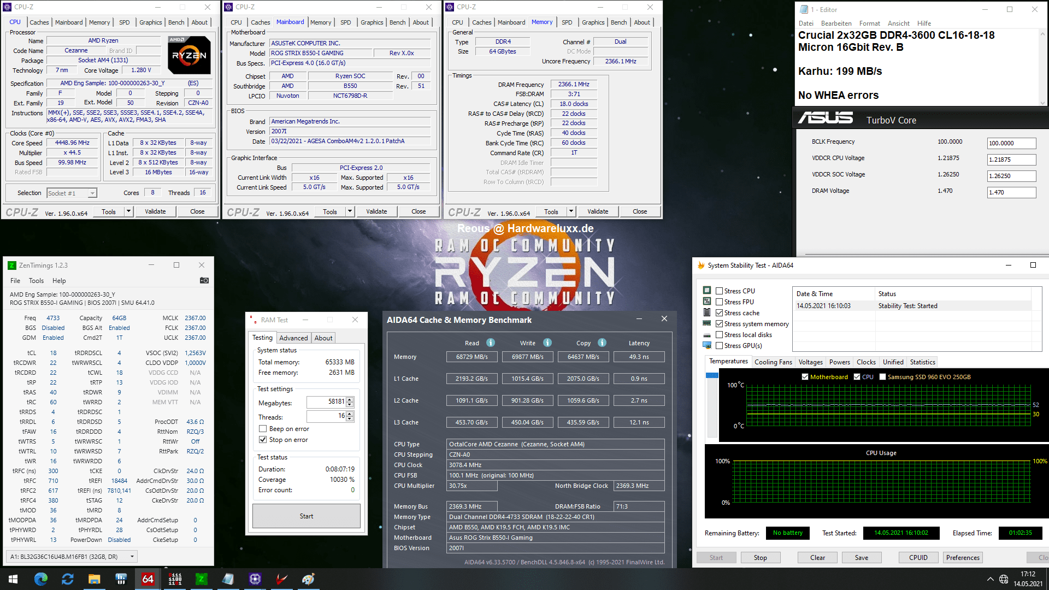Click the binary-digits RAM Test taskbar icon
Image resolution: width=1049 pixels, height=590 pixels.
pyautogui.click(x=175, y=579)
